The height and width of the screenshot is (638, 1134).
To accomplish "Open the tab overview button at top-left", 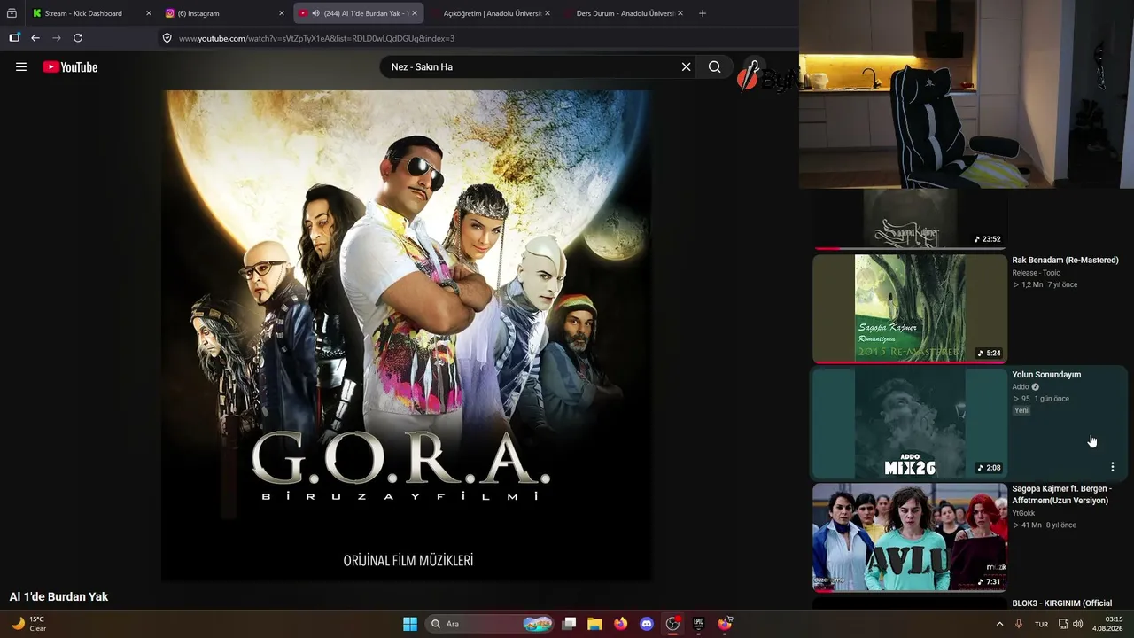I will tap(12, 13).
